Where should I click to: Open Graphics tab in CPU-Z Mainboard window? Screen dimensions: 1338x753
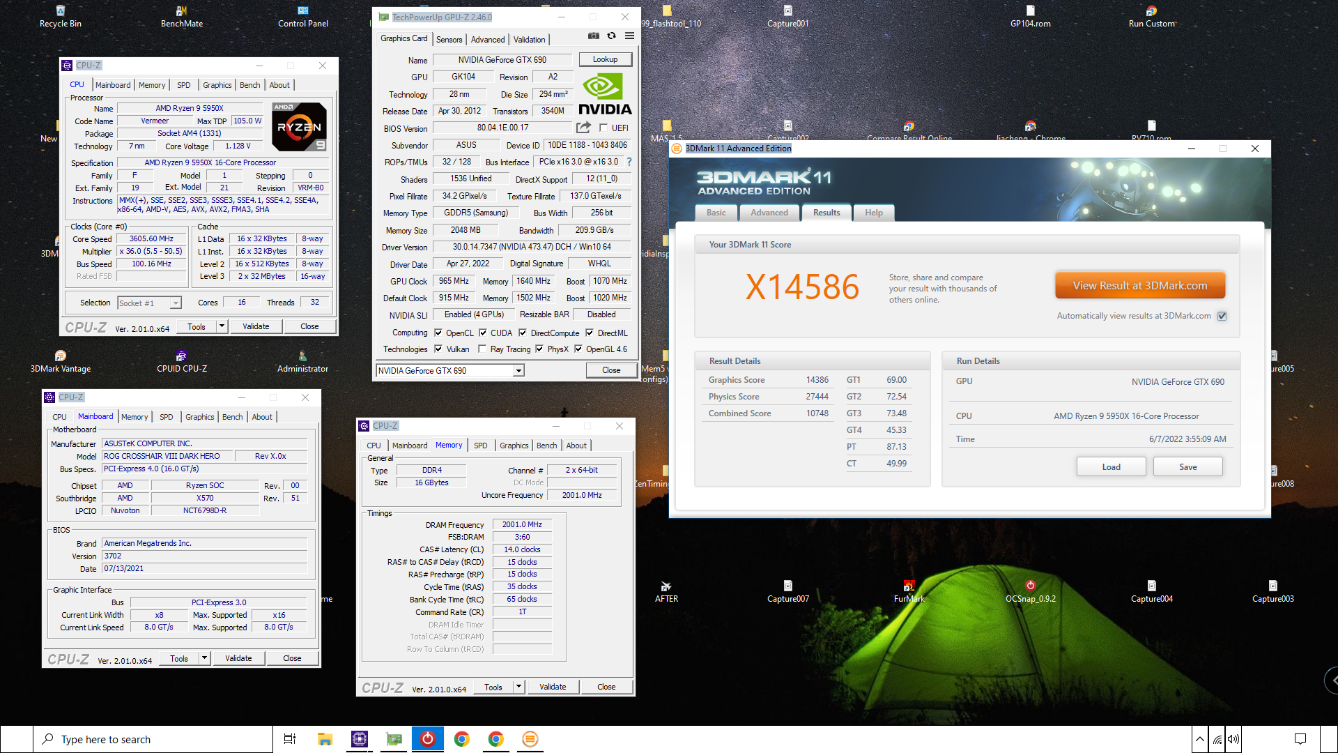200,417
